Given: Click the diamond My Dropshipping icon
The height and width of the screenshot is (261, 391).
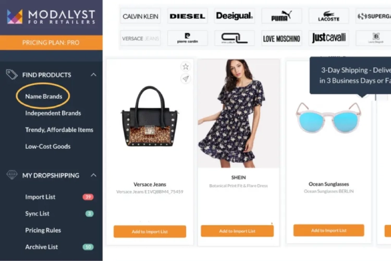Looking at the screenshot, I should (11, 175).
